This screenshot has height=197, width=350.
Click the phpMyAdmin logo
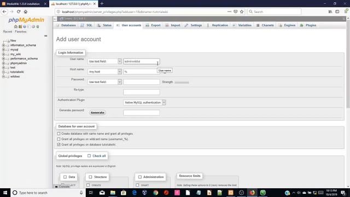click(x=26, y=20)
